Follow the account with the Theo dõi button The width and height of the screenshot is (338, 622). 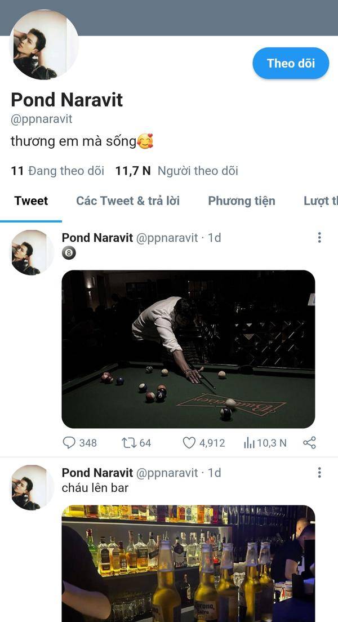coord(291,63)
